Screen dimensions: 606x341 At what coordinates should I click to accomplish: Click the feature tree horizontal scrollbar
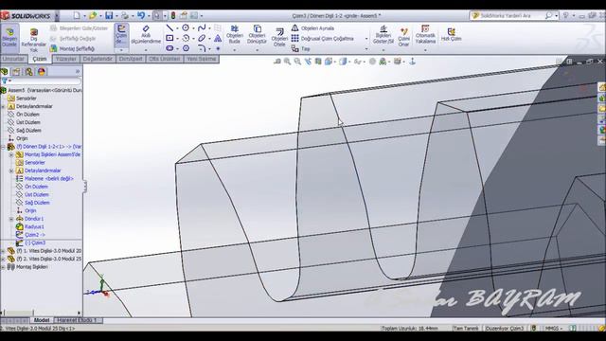(x=41, y=313)
